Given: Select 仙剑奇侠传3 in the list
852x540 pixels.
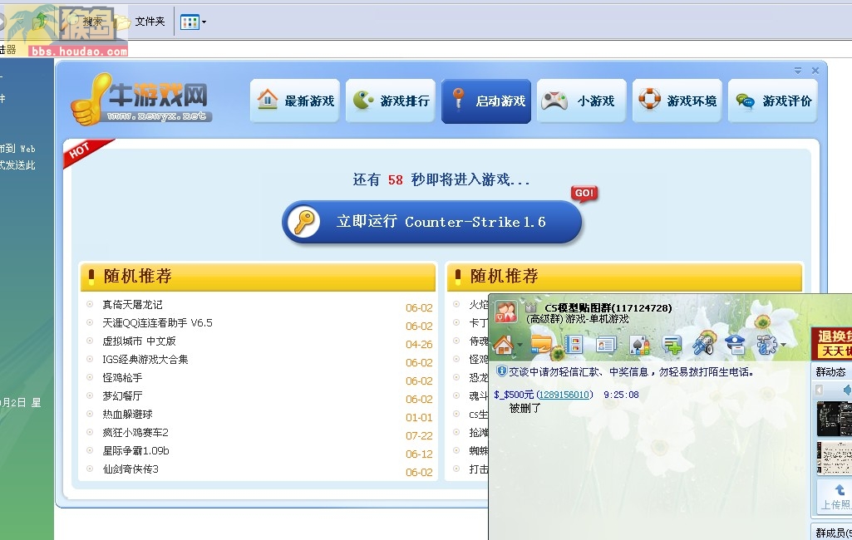Looking at the screenshot, I should pos(131,469).
